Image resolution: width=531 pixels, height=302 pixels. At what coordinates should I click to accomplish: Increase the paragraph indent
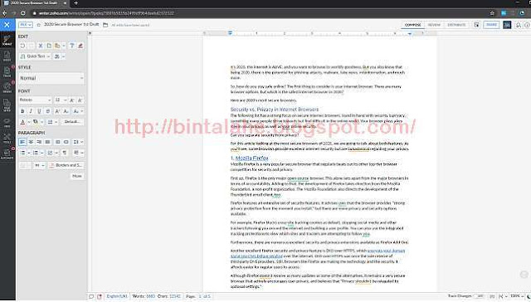[66, 142]
